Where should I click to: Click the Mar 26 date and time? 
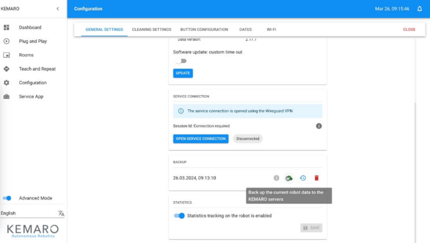[392, 9]
